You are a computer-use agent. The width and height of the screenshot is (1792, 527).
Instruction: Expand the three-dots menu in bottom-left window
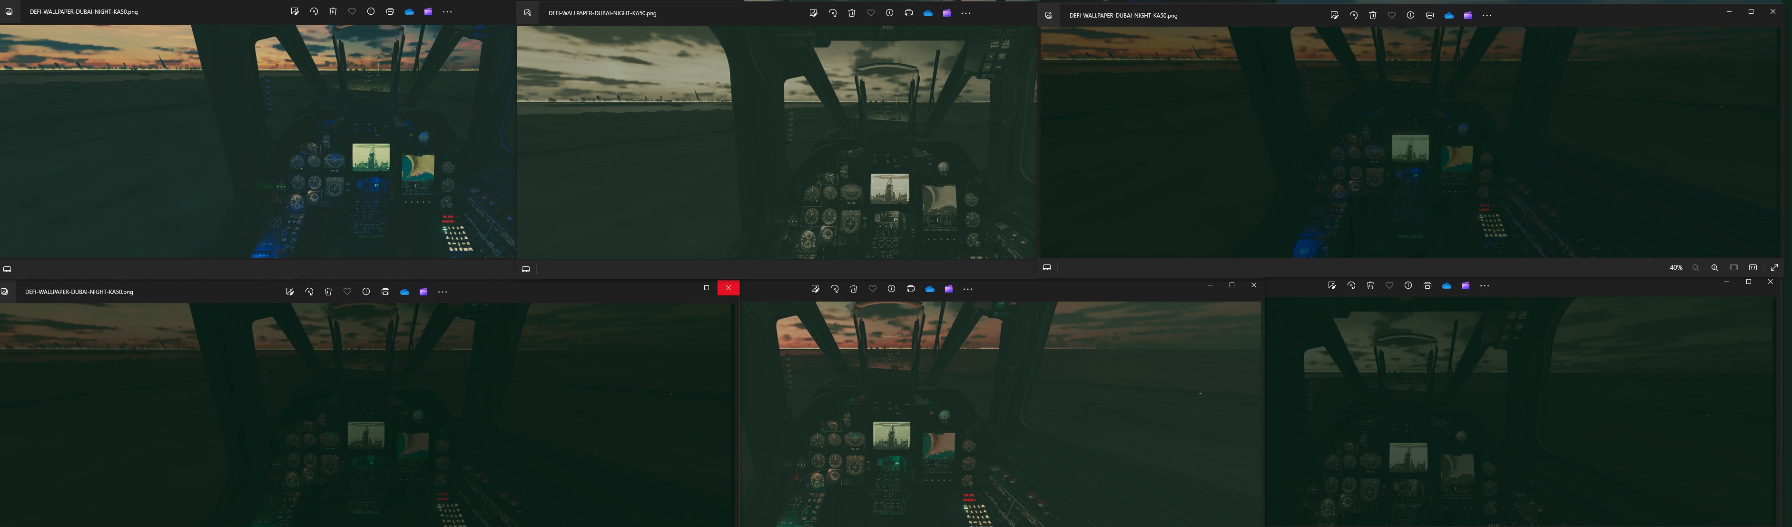tap(443, 292)
